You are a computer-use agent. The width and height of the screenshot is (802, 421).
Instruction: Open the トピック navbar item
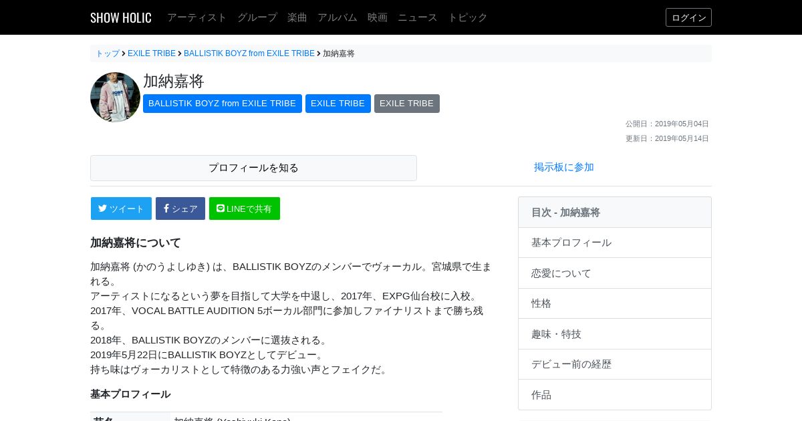coord(468,17)
